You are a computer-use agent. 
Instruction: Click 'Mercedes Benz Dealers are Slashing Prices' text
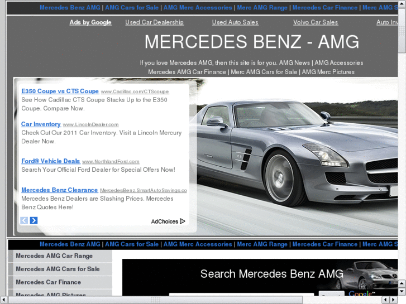97,203
